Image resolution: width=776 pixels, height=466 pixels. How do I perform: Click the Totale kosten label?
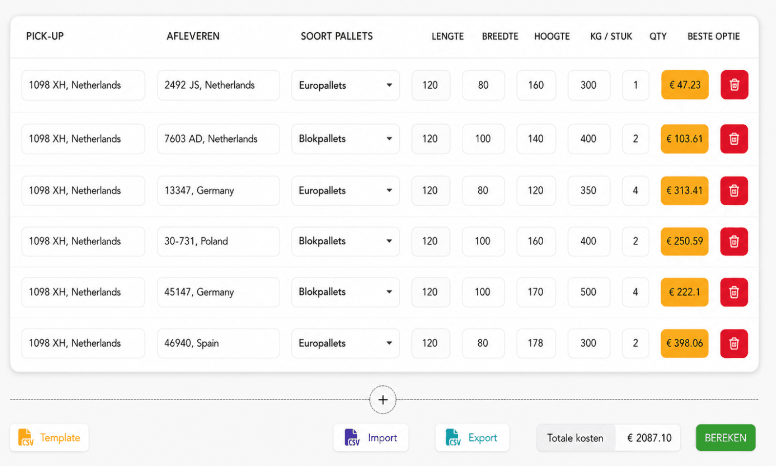point(575,438)
